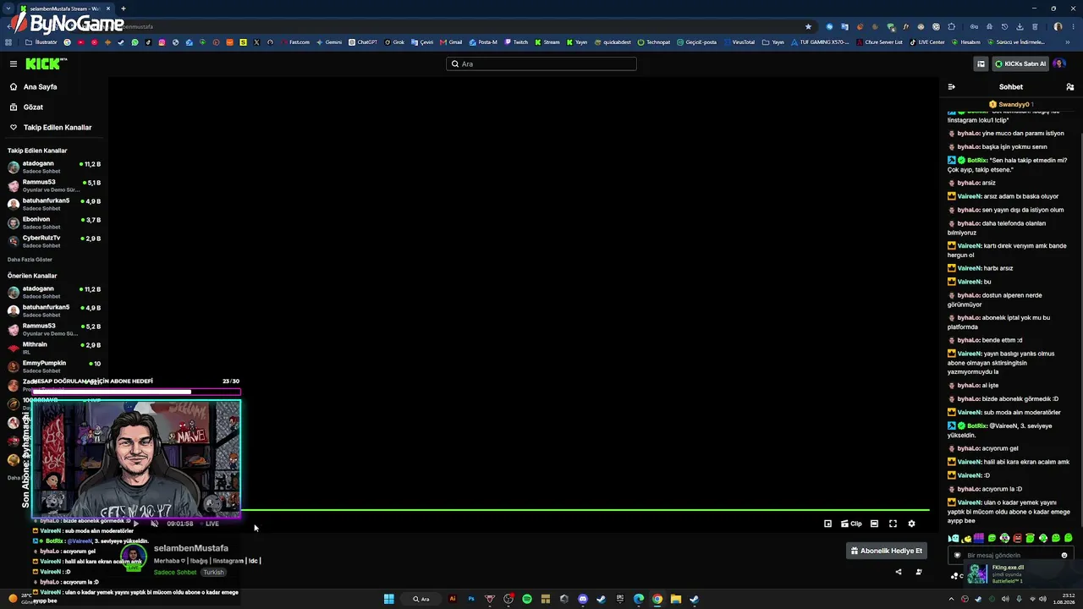1083x609 pixels.
Task: Click the heart icon in message box
Action: pos(957,556)
